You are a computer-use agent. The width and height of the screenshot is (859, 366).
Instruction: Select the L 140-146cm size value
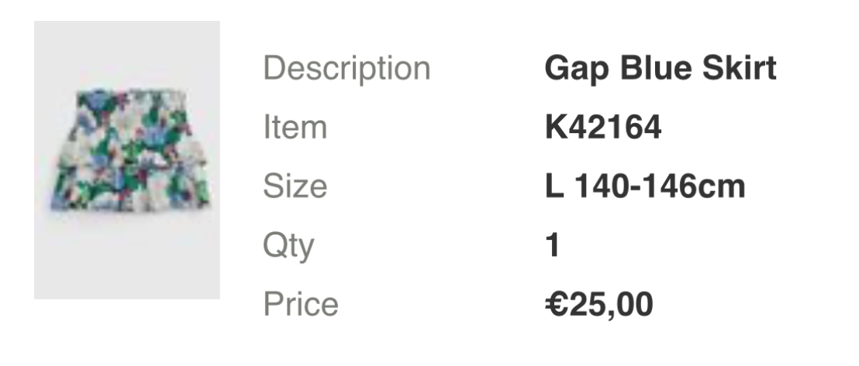click(645, 186)
